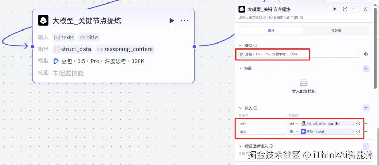Image resolution: width=379 pixels, height=165 pixels.
Task: Show info tooltip next to 视觉理解输入
Action: tap(271, 146)
